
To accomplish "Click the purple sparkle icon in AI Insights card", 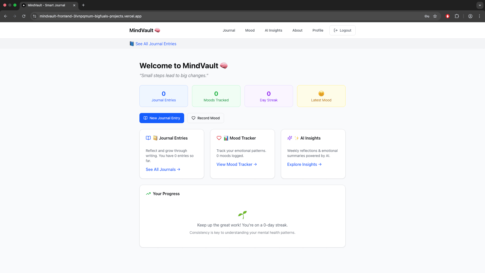I will pyautogui.click(x=290, y=138).
